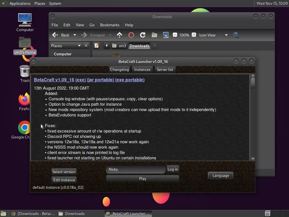The height and width of the screenshot is (217, 289).
Task: Switch to Downloads folder taskbar item
Action: point(72,214)
